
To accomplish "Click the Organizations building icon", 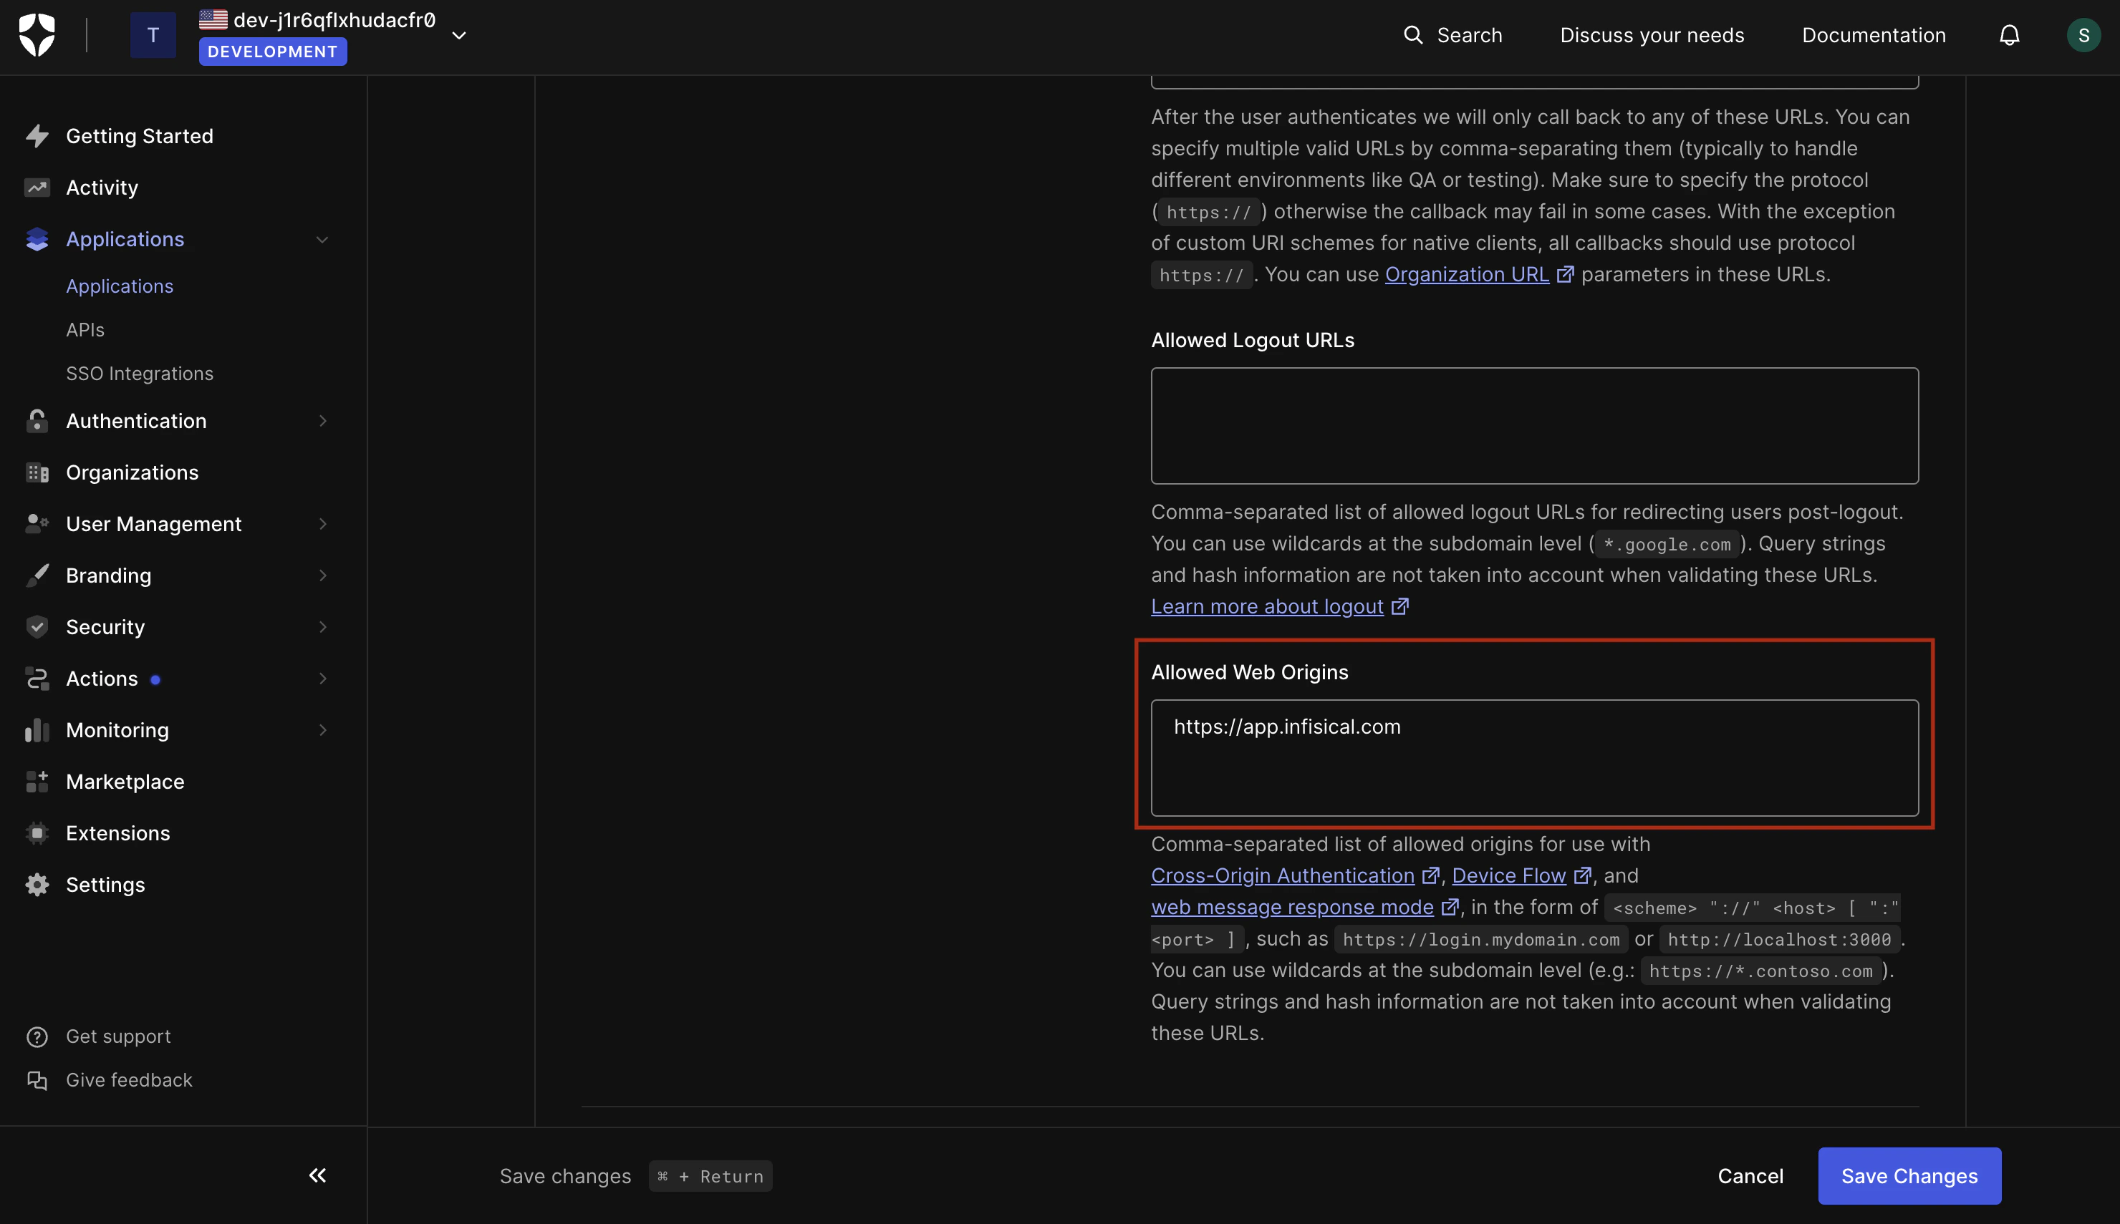I will pyautogui.click(x=37, y=472).
